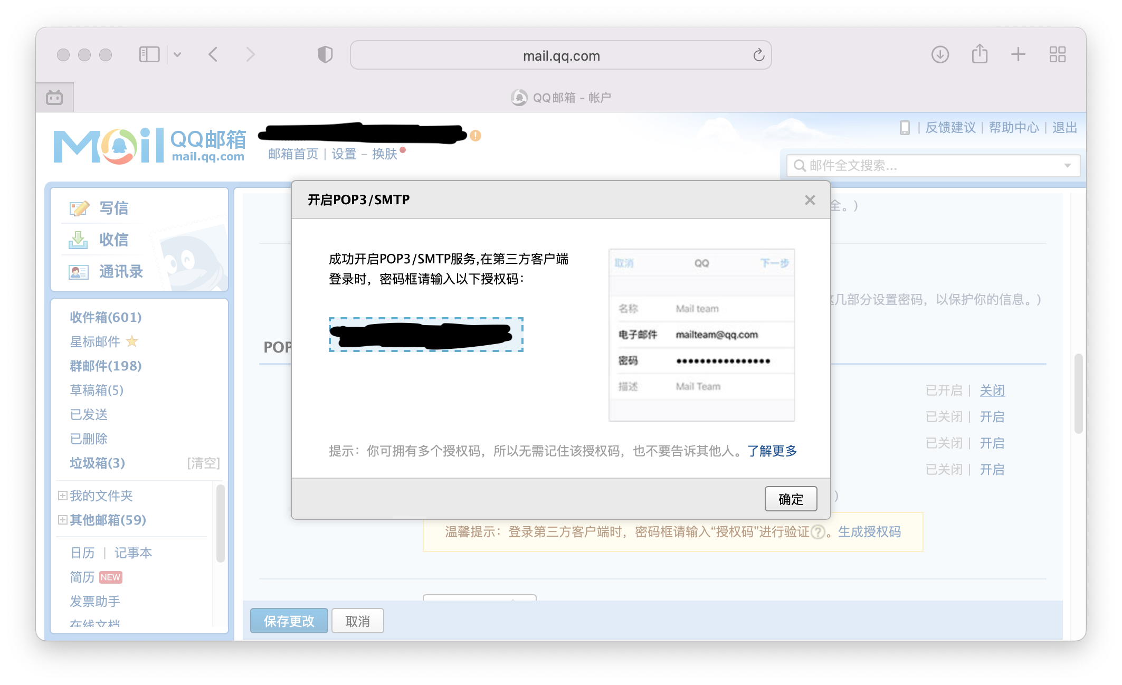Open the search box dropdown arrow
The image size is (1122, 685).
point(1067,166)
